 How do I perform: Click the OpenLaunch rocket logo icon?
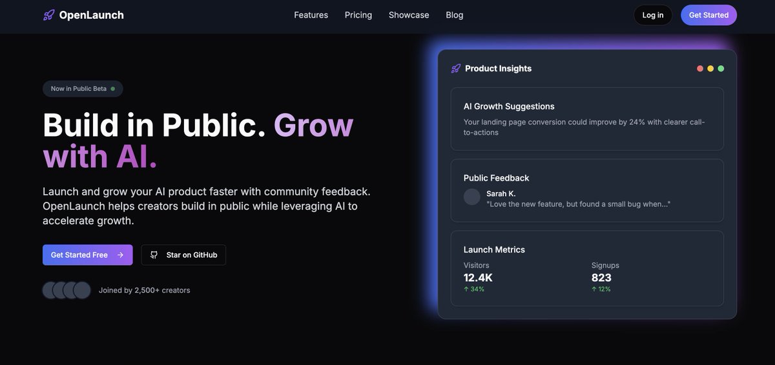point(48,15)
